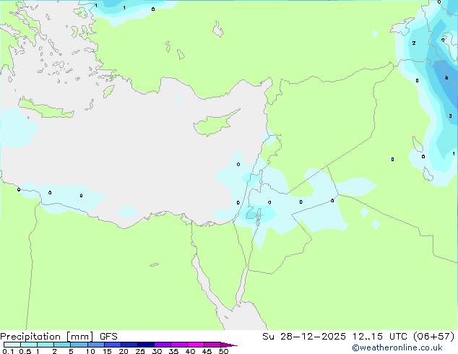This screenshot has height=354, width=458.
Task: Click the date "Su 28-12-2025" text
Action: [x=304, y=337]
